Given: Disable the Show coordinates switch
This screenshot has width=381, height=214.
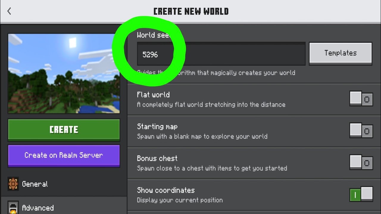Looking at the screenshot, I should pos(361,194).
